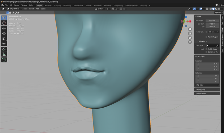Toggle Show Overlays button

[x=201, y=9]
